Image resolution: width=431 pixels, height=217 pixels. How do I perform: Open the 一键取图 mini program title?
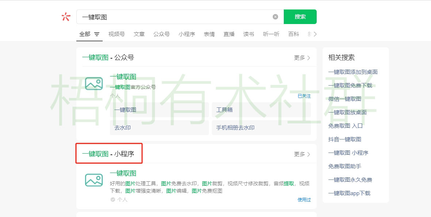tap(123, 173)
